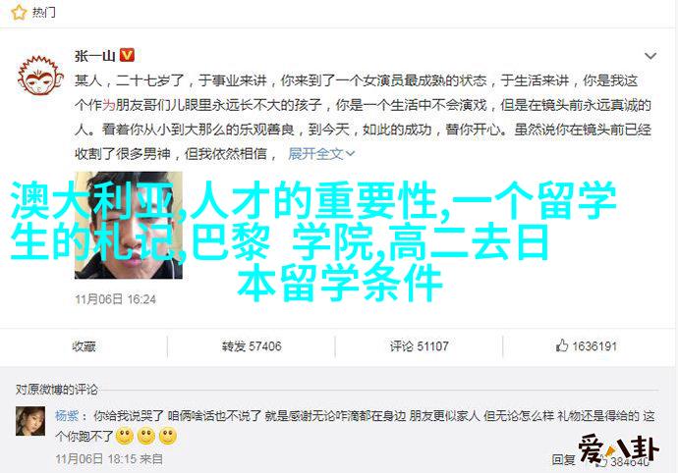Click the last smiley emoji in the comment
The image size is (678, 473).
pyautogui.click(x=168, y=437)
